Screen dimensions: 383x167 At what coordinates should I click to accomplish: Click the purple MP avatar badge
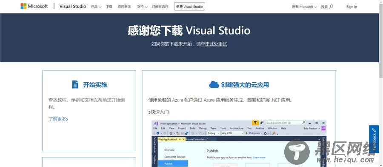[323, 128]
